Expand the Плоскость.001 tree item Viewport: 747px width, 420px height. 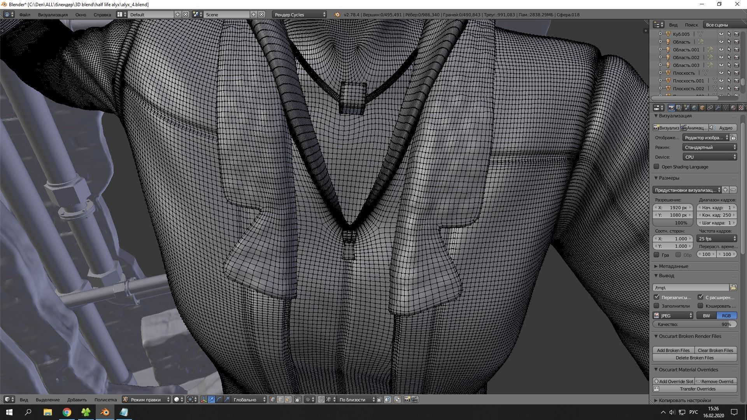tap(660, 80)
